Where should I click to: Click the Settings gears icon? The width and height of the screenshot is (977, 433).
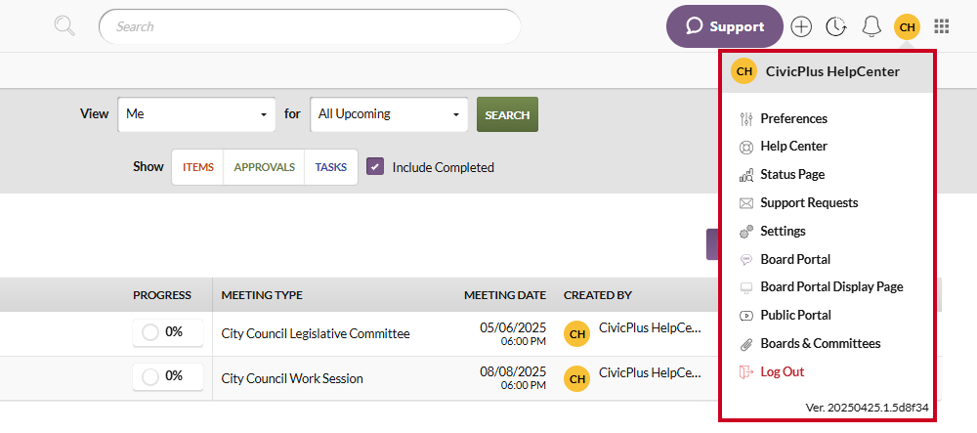pyautogui.click(x=745, y=232)
